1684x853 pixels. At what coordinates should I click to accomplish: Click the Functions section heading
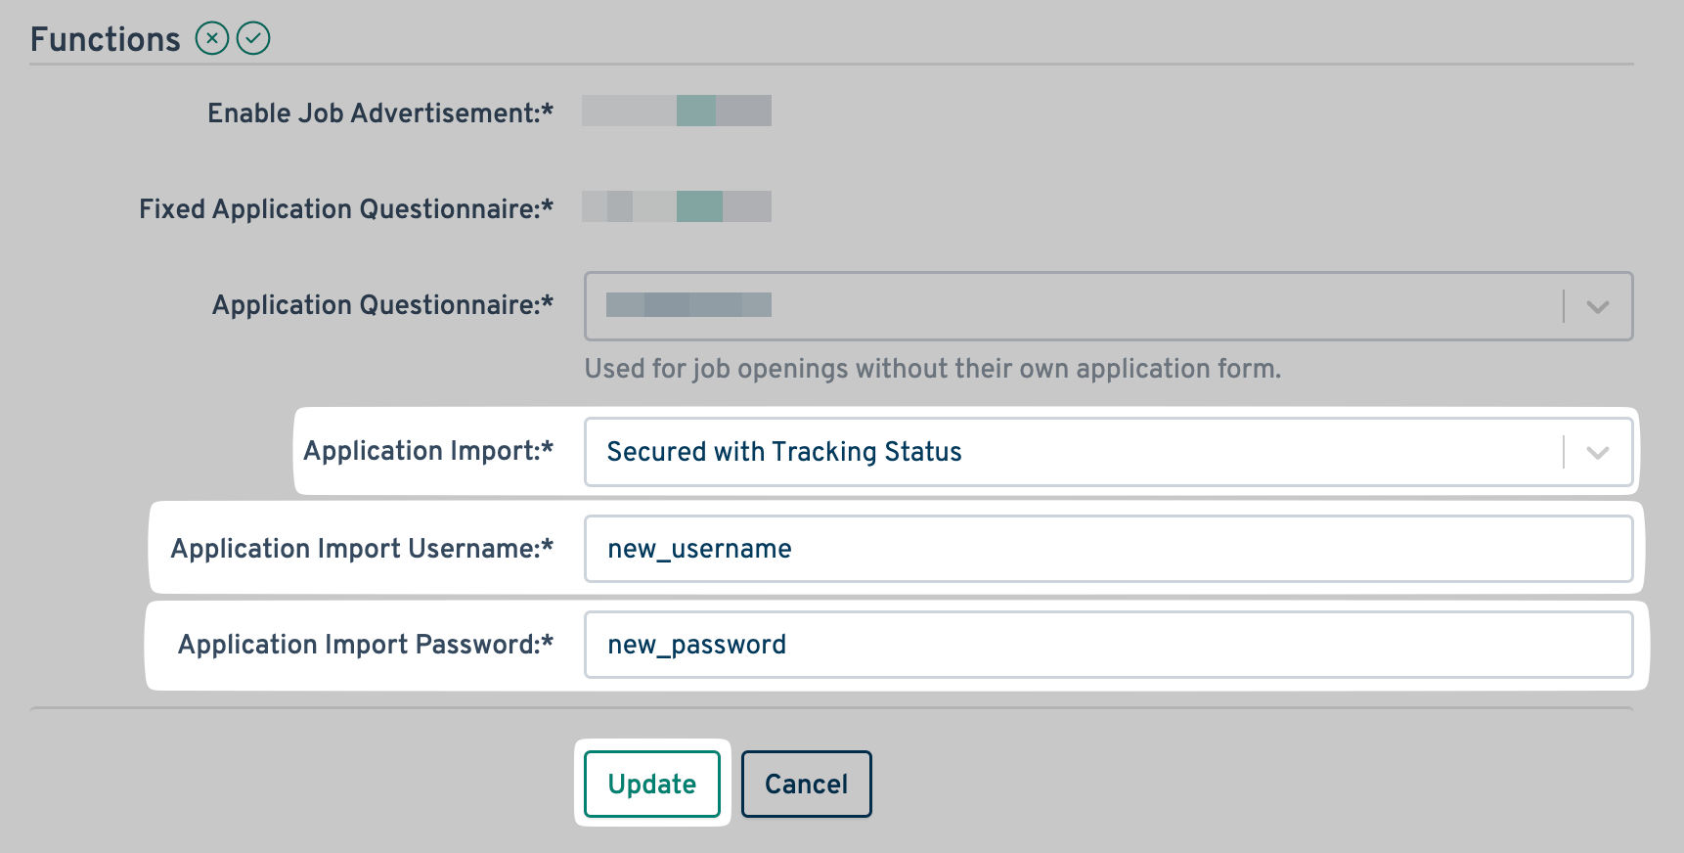pos(106,39)
